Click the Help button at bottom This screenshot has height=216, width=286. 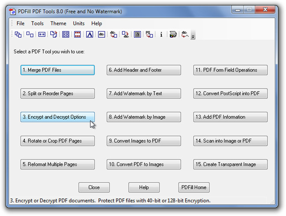pos(144,187)
